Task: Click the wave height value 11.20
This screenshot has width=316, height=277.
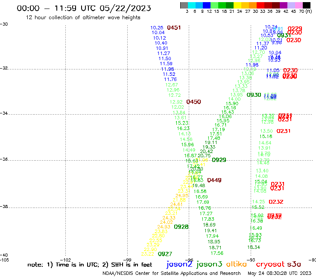Action: pos(261,48)
